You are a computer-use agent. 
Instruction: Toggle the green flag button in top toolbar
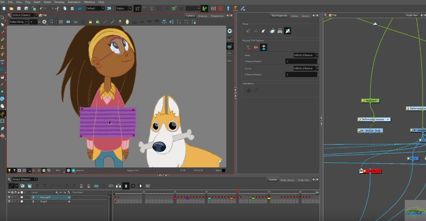tap(205, 8)
